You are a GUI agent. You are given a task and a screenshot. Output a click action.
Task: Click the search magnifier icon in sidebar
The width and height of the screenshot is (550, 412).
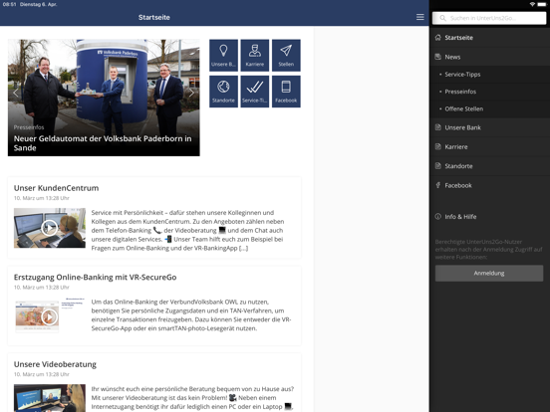(442, 18)
